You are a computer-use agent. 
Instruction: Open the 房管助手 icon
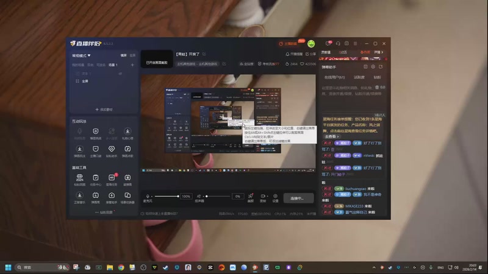click(x=112, y=195)
